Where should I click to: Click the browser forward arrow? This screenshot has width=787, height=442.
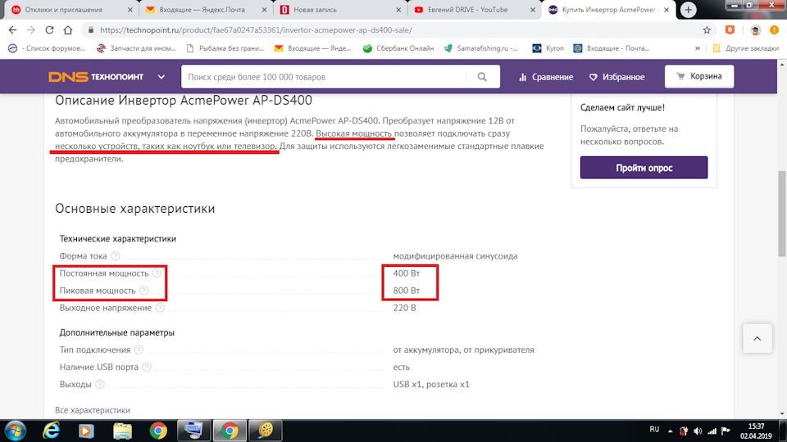tap(31, 30)
